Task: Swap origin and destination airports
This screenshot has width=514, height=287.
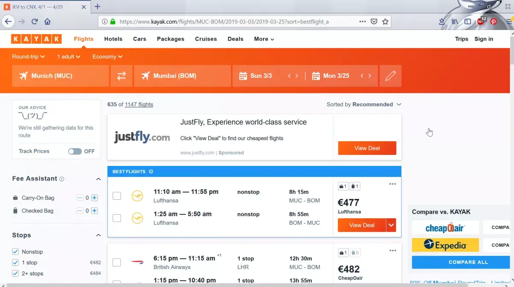Action: point(122,76)
